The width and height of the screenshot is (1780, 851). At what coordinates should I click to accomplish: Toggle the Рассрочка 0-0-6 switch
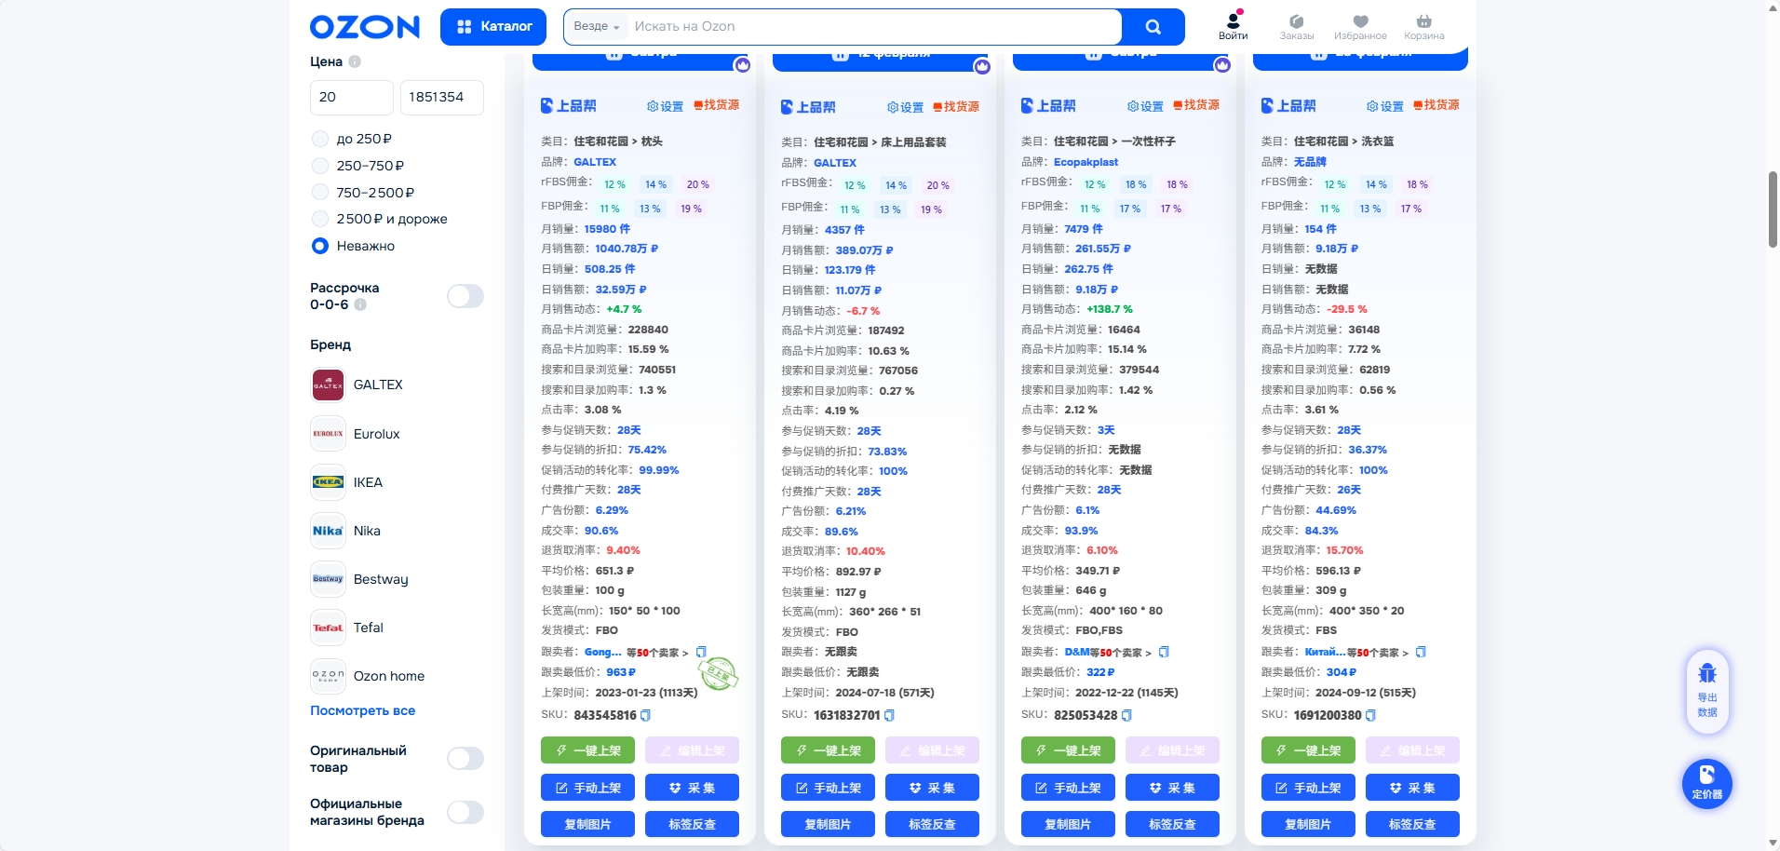[x=465, y=296]
